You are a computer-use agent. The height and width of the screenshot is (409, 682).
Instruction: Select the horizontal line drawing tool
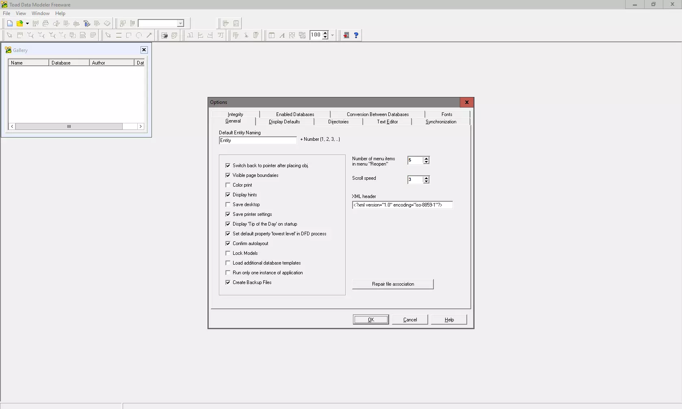pyautogui.click(x=119, y=35)
